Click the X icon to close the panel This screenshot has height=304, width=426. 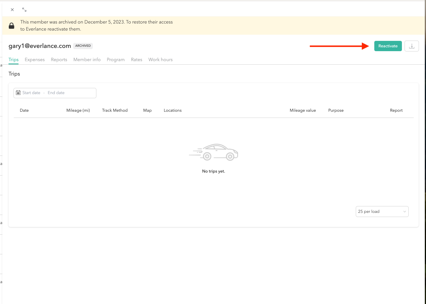[12, 9]
